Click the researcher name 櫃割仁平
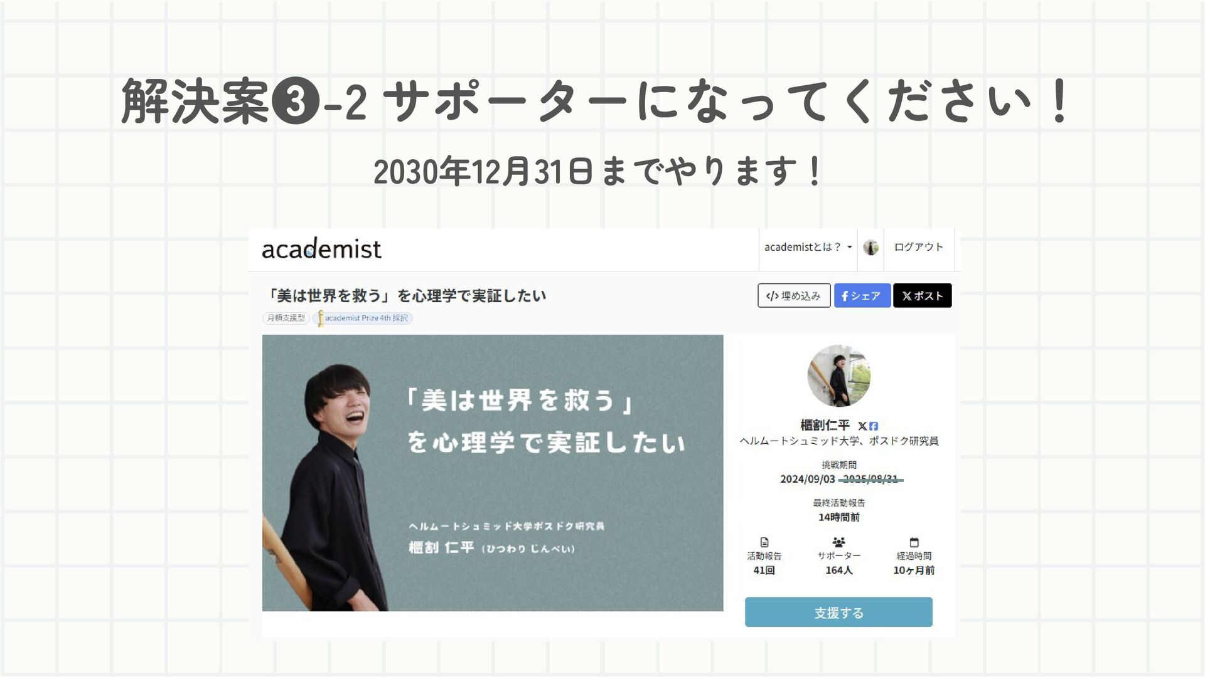 825,426
